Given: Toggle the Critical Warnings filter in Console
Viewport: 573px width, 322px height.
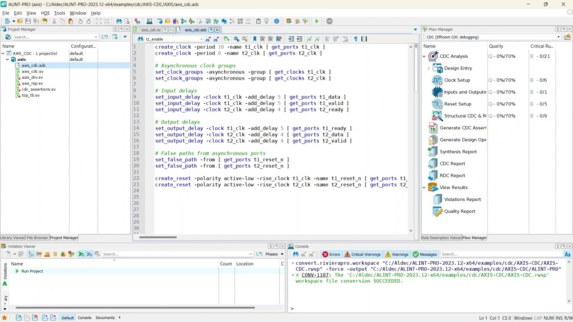Looking at the screenshot, I should pos(362,254).
